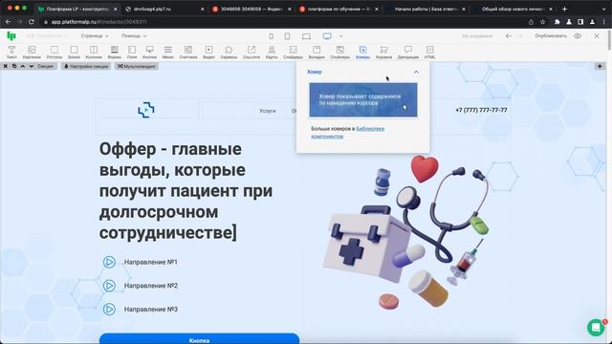Switch to phone preview device
The height and width of the screenshot is (344, 612).
(271, 36)
